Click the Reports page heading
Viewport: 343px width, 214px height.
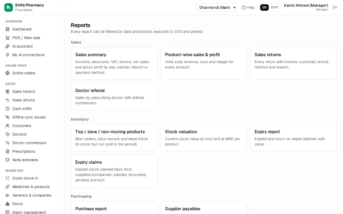80,25
